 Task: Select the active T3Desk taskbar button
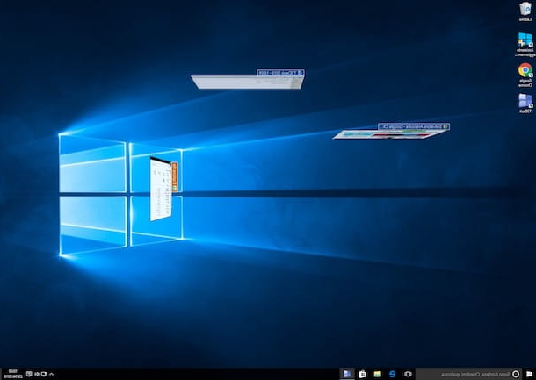(347, 374)
